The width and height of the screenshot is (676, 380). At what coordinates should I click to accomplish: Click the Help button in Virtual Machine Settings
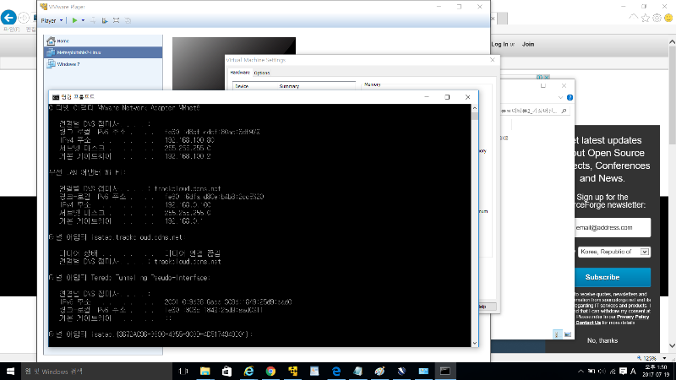(488, 307)
